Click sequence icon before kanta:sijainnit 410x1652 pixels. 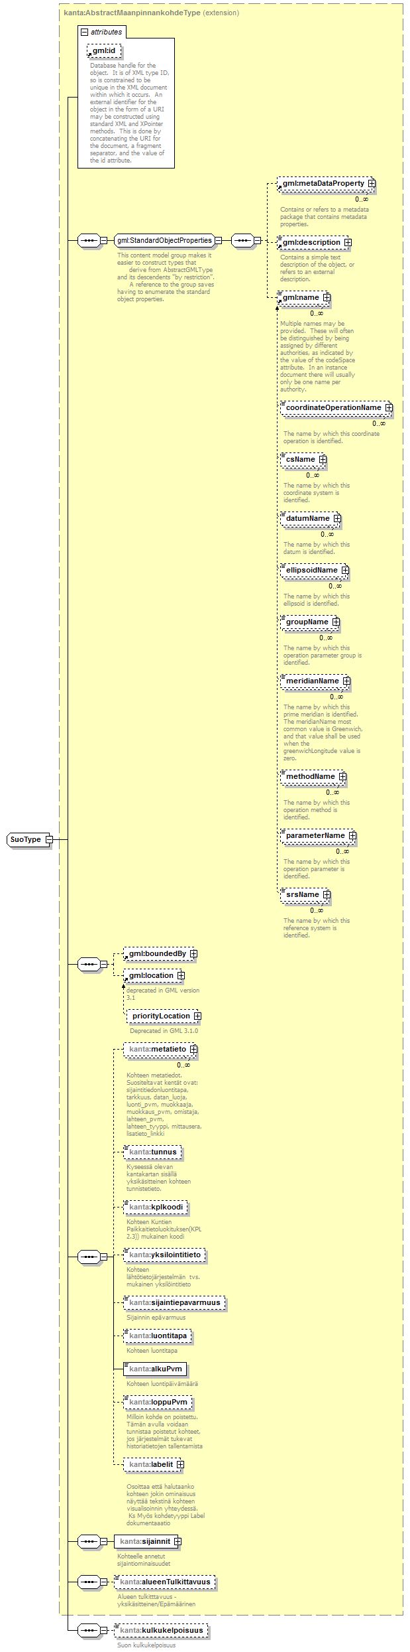[89, 1541]
